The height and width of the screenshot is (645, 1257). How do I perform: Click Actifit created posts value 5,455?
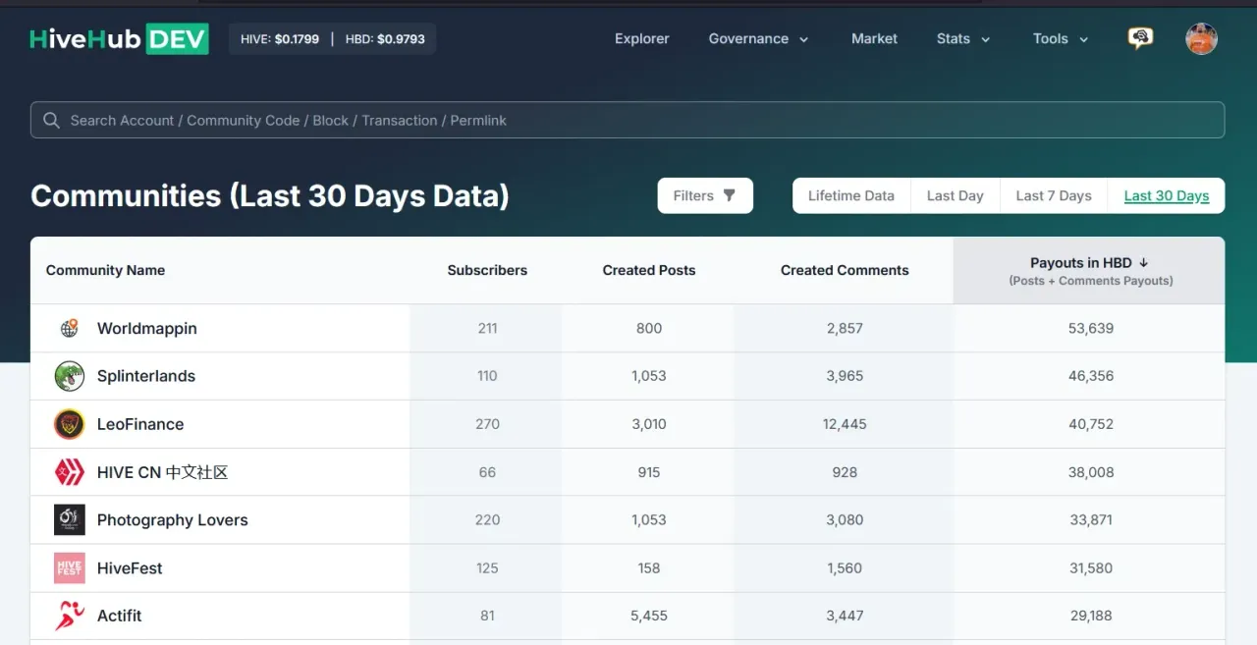pos(649,616)
